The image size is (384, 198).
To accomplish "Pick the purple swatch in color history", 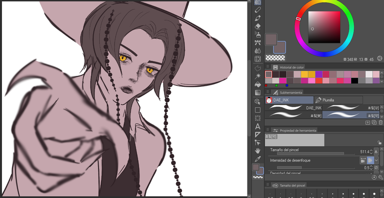I will pos(318,74).
